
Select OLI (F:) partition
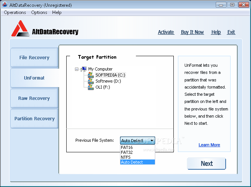tap(103, 87)
